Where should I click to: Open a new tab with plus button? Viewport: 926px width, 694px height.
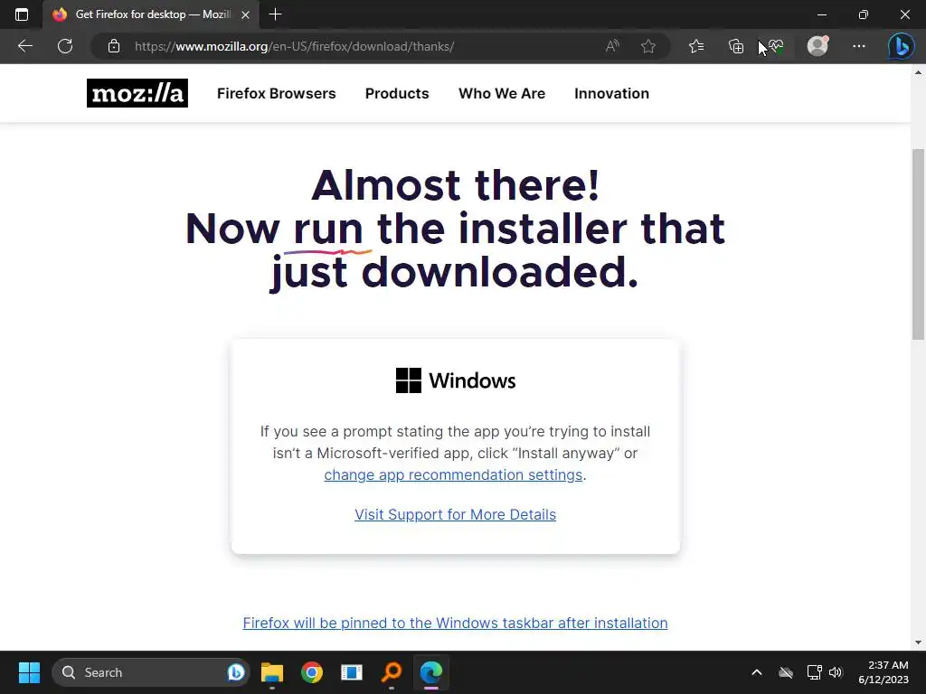point(275,14)
